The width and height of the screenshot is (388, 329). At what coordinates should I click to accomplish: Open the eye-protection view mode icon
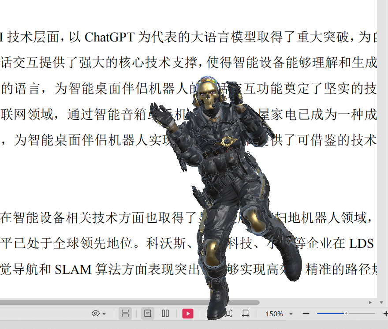point(96,314)
